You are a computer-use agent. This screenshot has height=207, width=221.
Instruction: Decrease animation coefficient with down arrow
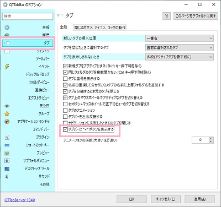[x=211, y=141]
